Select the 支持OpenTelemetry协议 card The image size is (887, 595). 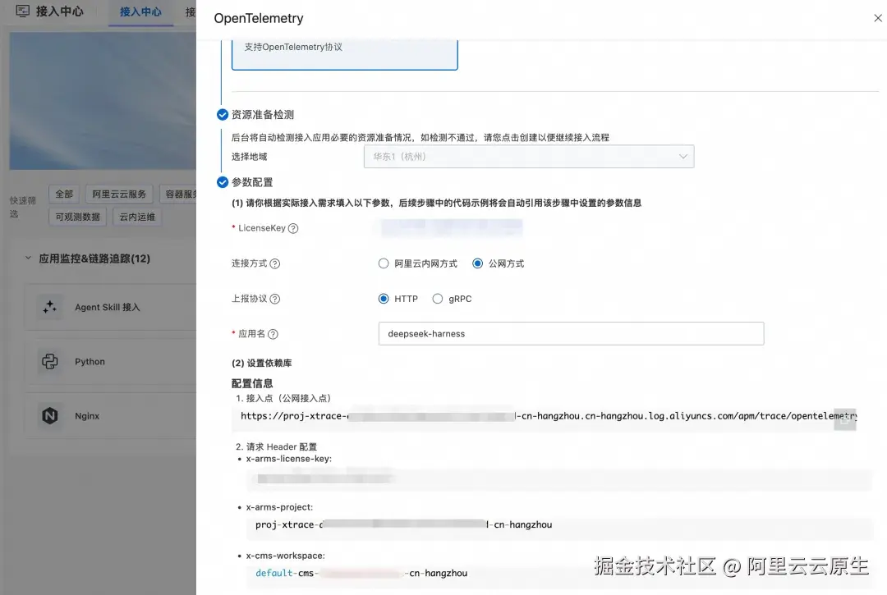(344, 54)
